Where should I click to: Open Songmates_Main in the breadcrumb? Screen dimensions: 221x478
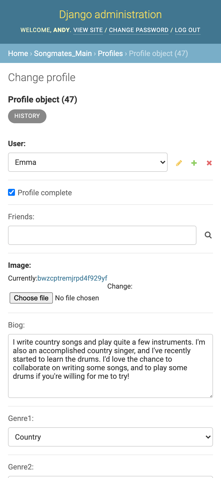(63, 53)
